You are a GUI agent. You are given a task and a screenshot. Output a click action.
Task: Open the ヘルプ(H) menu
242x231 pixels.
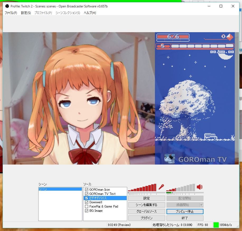click(90, 13)
